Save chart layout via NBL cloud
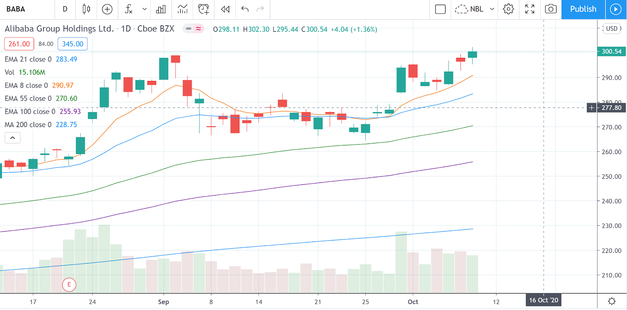Image resolution: width=627 pixels, height=310 pixels. (469, 9)
